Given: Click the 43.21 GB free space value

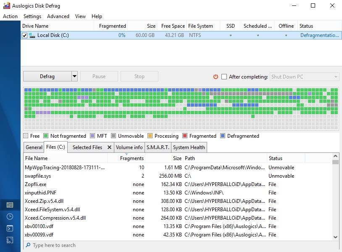Looking at the screenshot, I should [174, 35].
